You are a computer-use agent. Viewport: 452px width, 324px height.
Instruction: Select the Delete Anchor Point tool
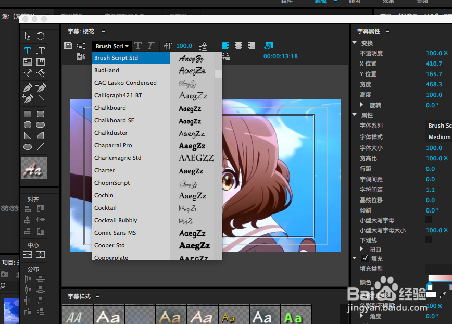click(x=41, y=88)
